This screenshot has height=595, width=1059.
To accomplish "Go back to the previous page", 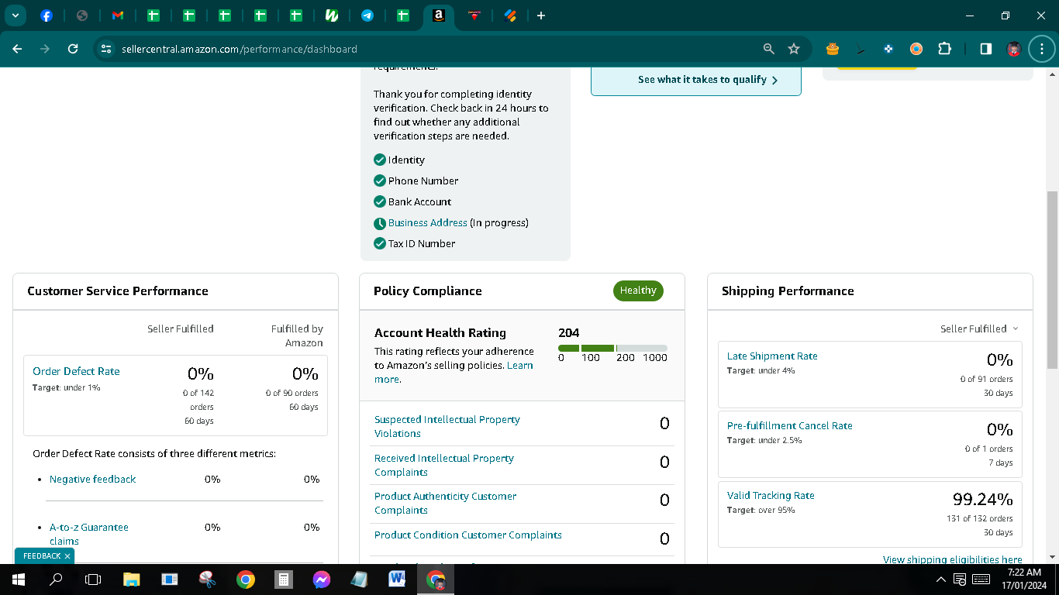I will pos(17,49).
